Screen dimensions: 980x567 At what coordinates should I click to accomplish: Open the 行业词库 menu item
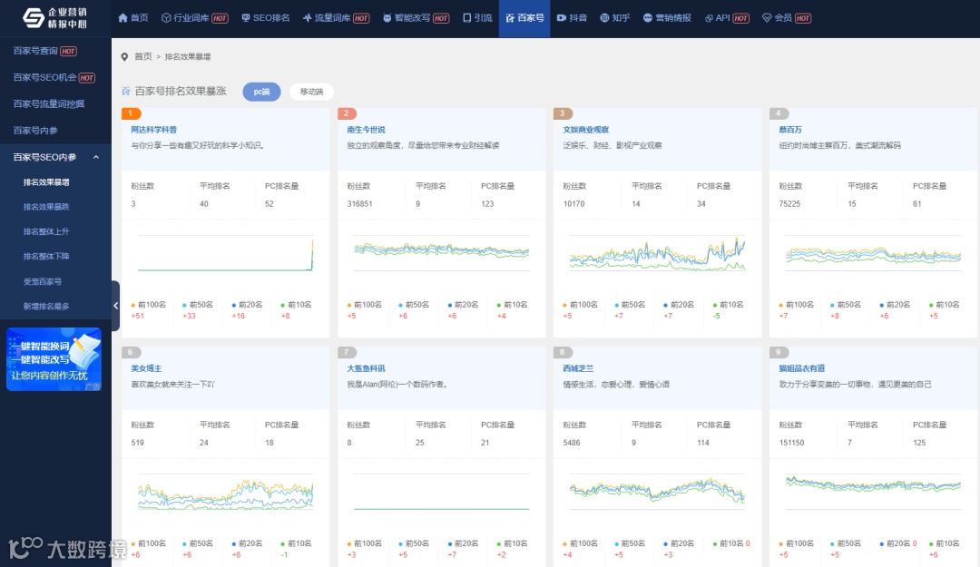194,18
